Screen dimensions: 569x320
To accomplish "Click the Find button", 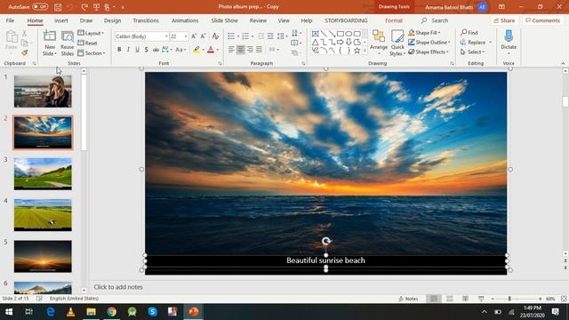I will tap(469, 33).
